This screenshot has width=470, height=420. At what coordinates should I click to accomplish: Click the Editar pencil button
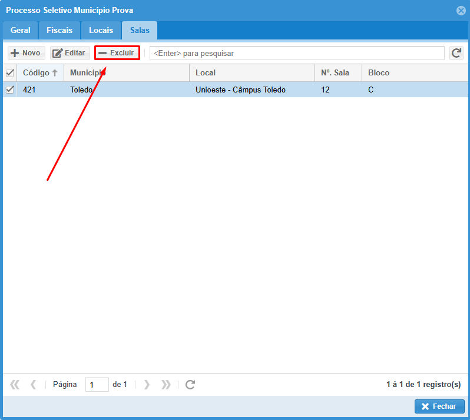pos(69,53)
